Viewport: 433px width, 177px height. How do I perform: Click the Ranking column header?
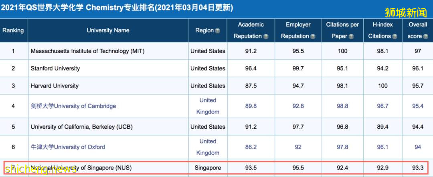[13, 30]
